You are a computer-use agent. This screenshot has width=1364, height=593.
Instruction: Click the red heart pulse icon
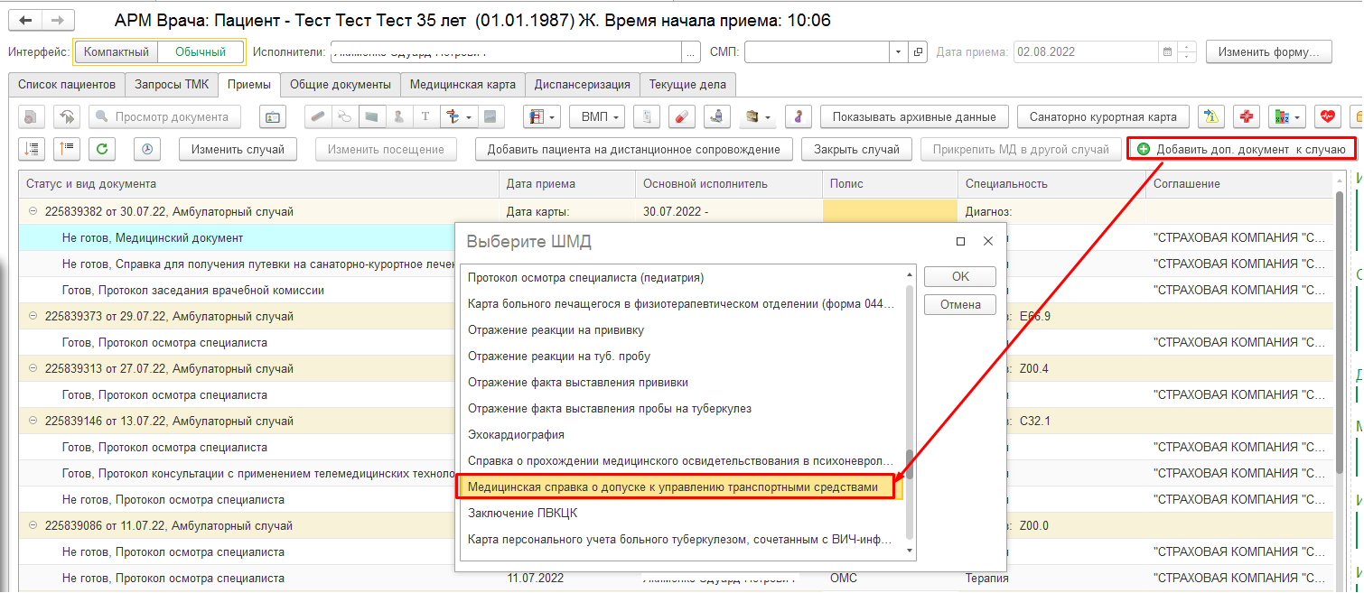coord(1327,116)
